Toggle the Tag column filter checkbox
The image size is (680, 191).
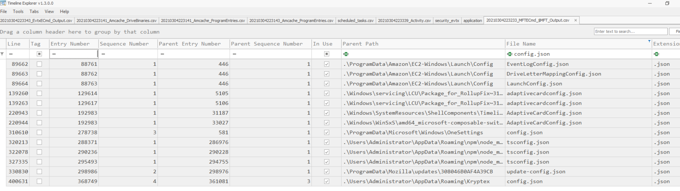point(39,54)
